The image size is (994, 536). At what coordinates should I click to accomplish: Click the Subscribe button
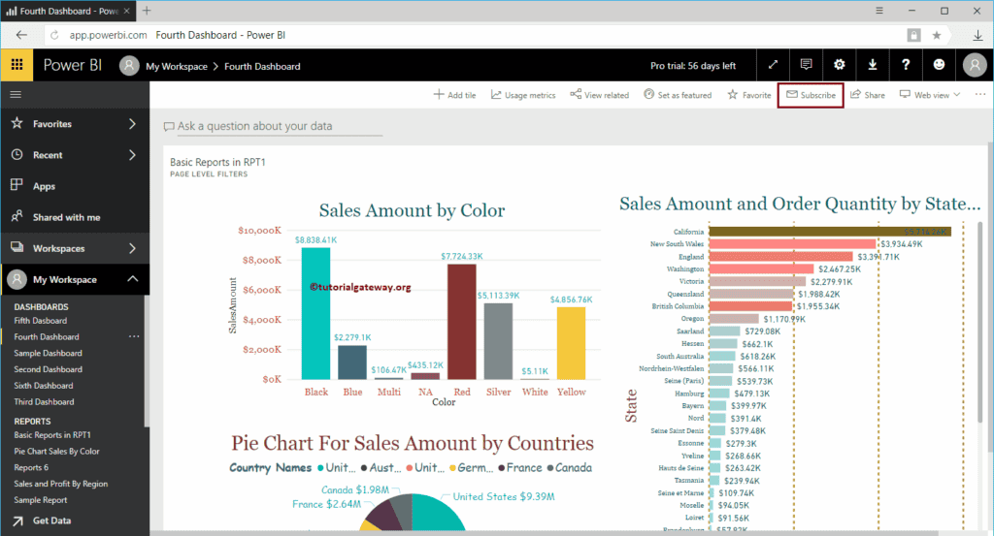click(811, 95)
